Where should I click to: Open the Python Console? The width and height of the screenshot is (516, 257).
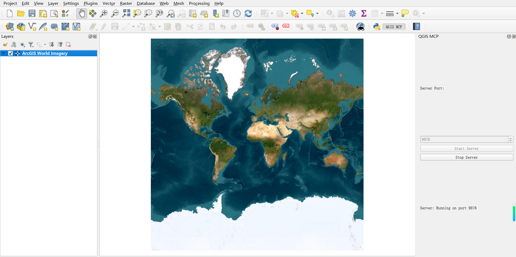376,27
